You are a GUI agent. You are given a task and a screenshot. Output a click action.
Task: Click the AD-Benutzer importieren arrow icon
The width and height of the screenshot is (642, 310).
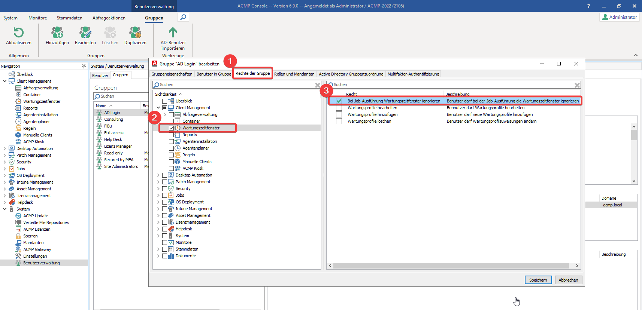173,33
